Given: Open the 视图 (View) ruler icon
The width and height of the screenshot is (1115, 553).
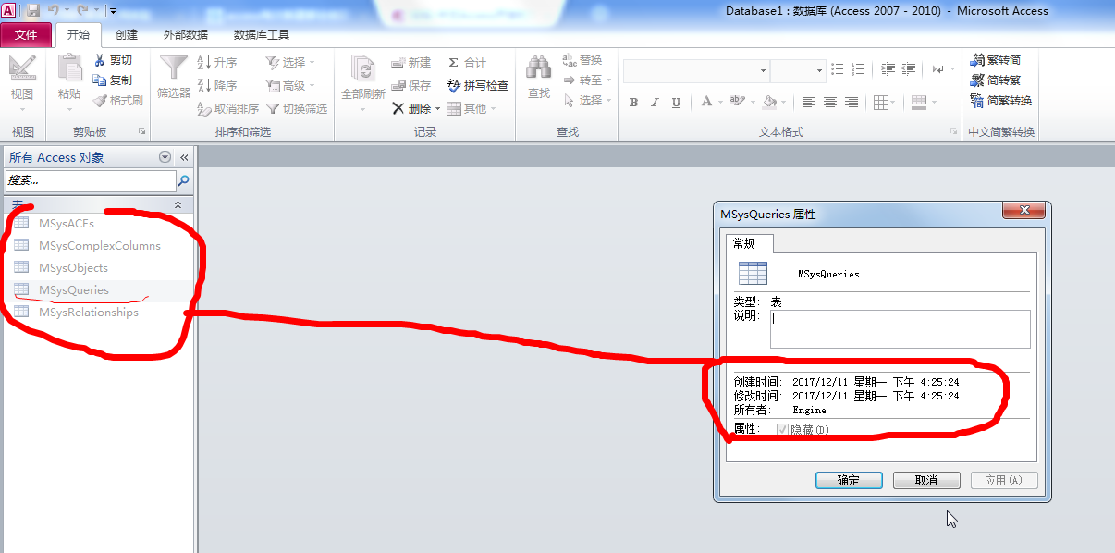Looking at the screenshot, I should point(22,68).
